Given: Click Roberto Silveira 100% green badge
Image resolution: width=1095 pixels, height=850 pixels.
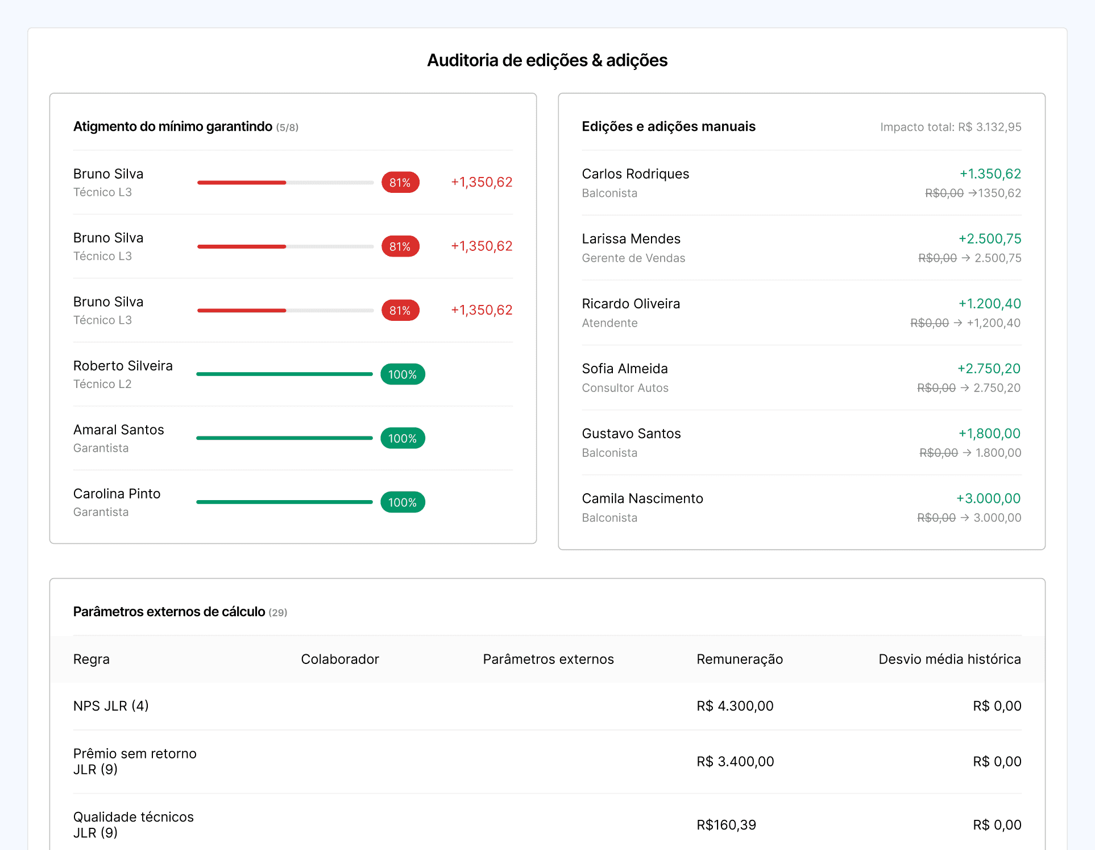Looking at the screenshot, I should (403, 374).
